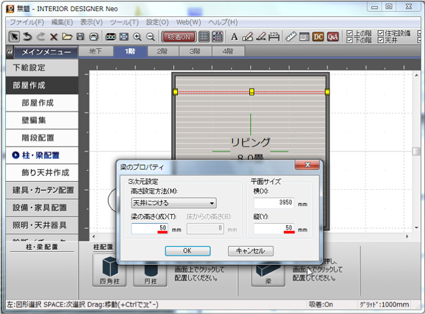Switch to the 2階 floor tab
The width and height of the screenshot is (425, 314).
[161, 51]
